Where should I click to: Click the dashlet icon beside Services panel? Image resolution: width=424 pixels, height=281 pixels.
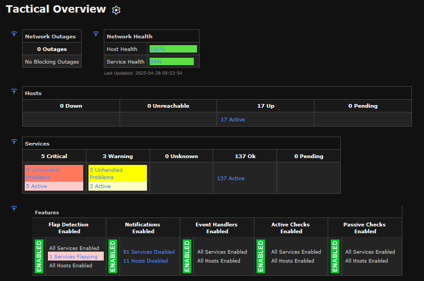[x=14, y=142]
